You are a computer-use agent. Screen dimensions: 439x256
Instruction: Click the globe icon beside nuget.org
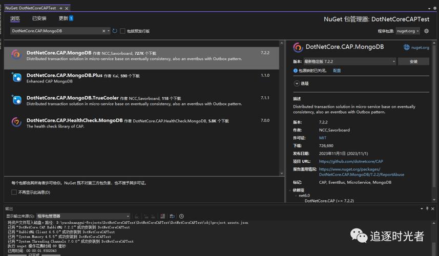click(x=407, y=47)
